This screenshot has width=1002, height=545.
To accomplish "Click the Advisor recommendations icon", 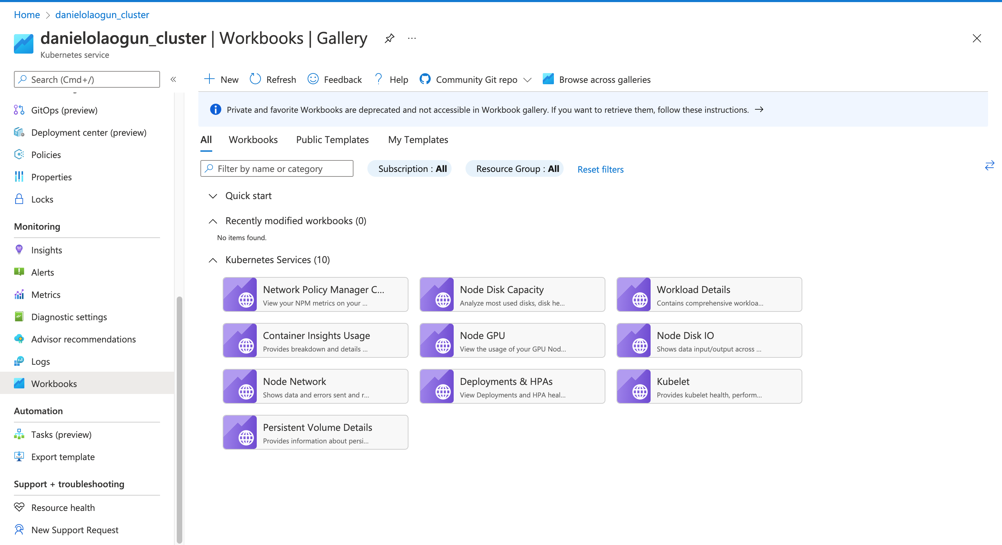I will tap(19, 339).
